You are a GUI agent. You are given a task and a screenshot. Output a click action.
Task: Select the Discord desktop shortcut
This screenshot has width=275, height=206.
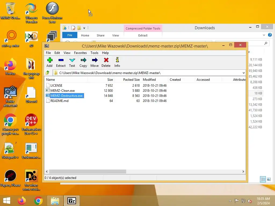click(31, 95)
